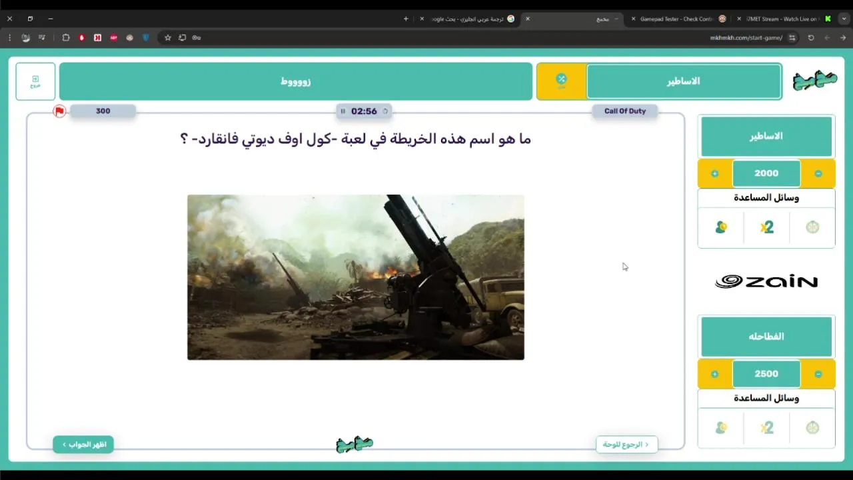Decrease الفطاحله score with the minus button
The width and height of the screenshot is (853, 480).
click(818, 374)
